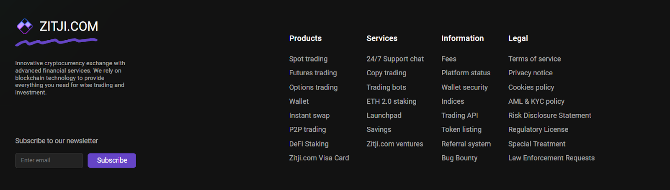Check the Platform status link

click(466, 73)
